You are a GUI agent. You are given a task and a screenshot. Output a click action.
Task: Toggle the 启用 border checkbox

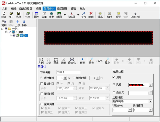(114, 77)
